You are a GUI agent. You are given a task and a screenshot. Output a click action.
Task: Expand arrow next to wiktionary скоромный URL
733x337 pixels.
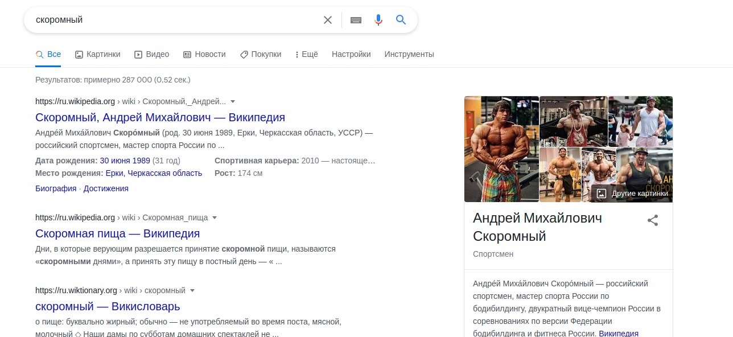coord(192,291)
